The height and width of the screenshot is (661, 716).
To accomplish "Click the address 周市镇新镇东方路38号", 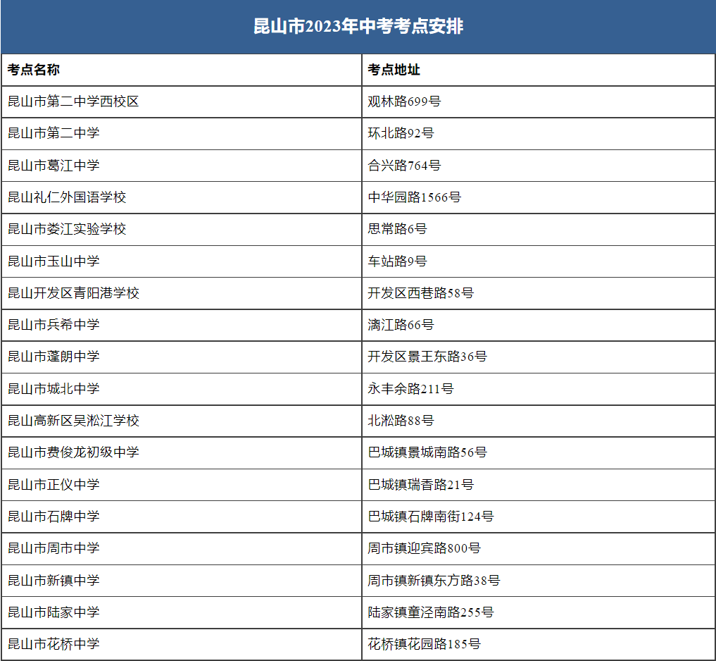I will click(434, 581).
